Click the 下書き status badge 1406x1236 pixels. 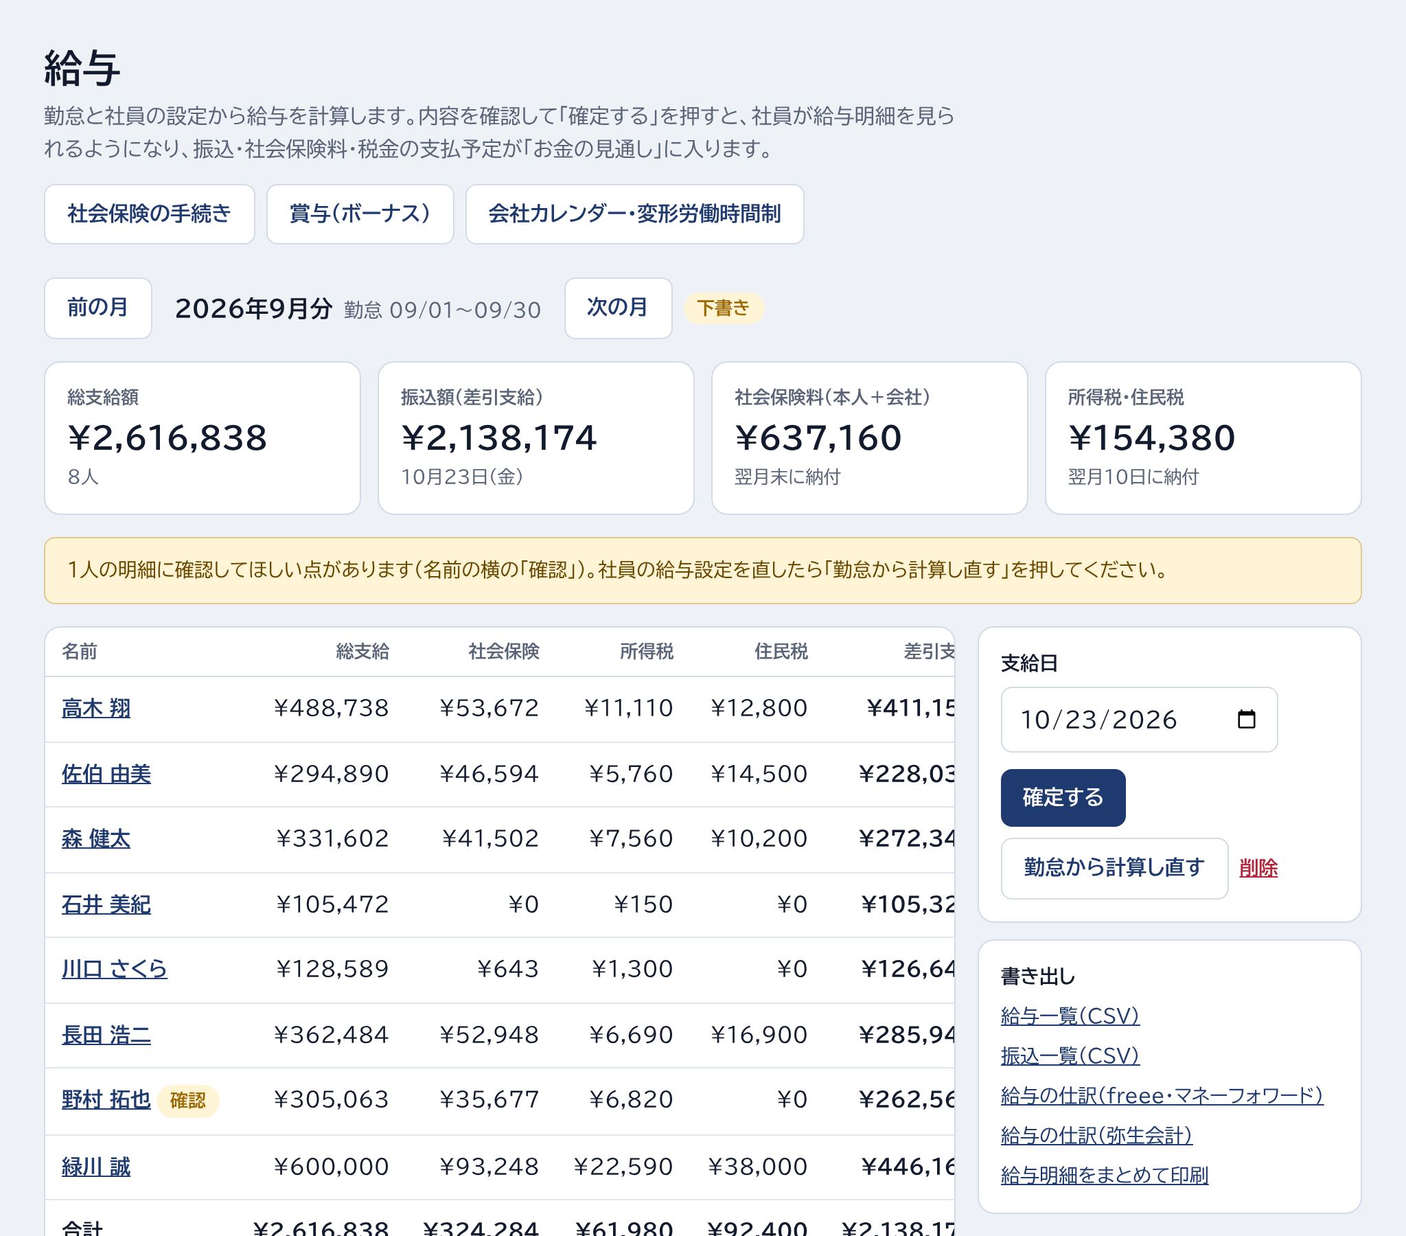[x=723, y=308]
